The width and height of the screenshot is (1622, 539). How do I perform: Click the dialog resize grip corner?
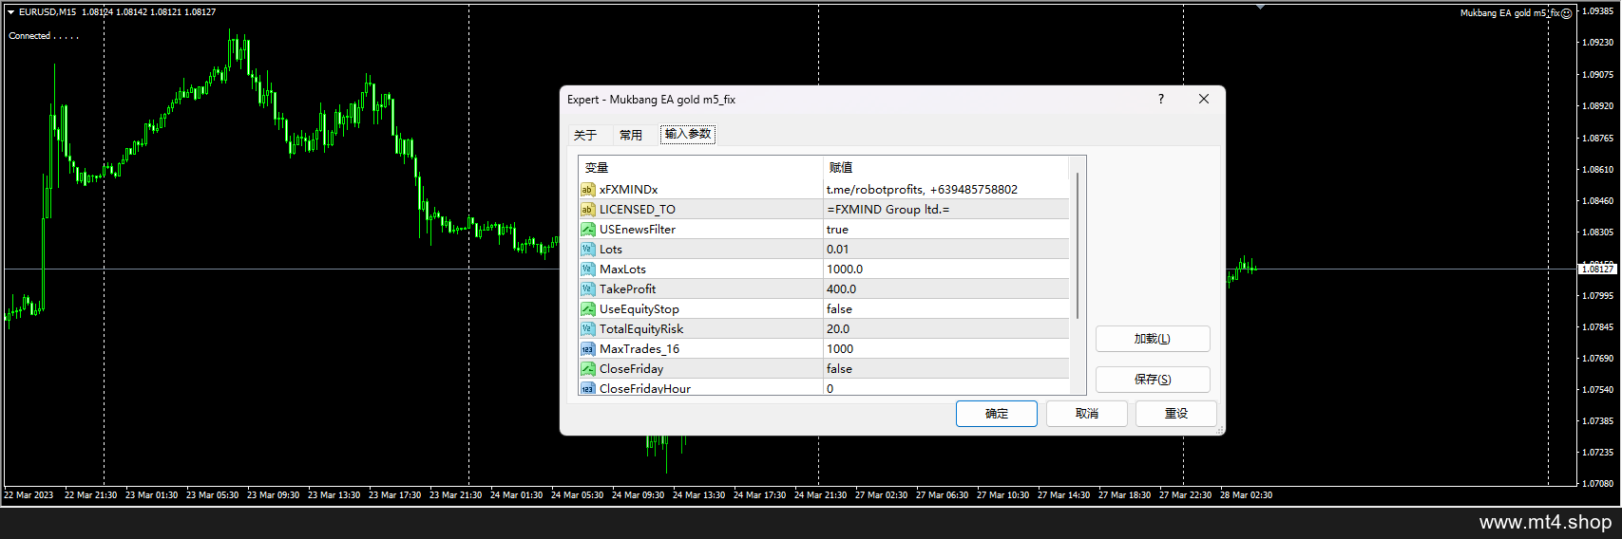coord(1220,431)
